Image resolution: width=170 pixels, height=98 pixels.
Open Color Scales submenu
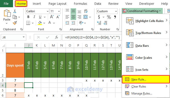(x=146, y=57)
